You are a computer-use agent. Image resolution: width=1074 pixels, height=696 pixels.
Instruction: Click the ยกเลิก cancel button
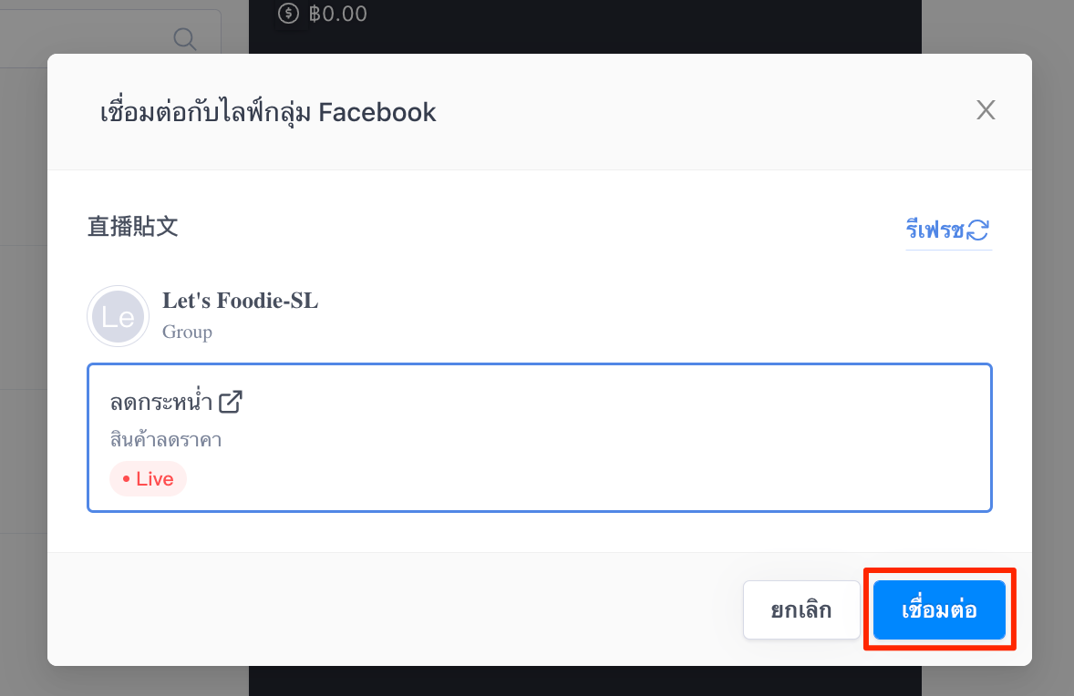(801, 609)
